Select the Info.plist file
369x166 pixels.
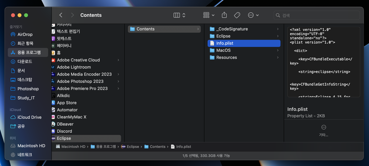click(244, 43)
